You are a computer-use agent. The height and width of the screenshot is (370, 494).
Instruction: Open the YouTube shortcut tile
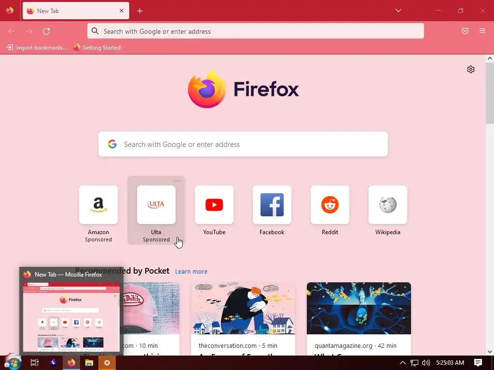point(214,205)
